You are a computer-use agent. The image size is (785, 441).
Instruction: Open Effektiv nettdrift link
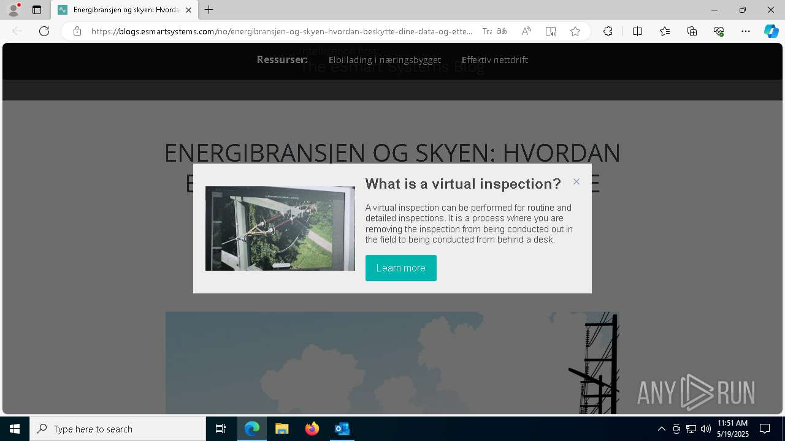[x=494, y=59]
